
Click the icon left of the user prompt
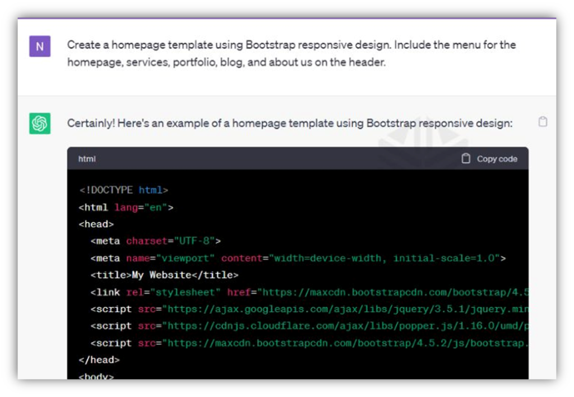(x=39, y=47)
